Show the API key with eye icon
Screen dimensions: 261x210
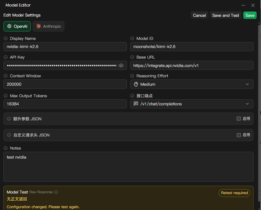[x=121, y=65]
